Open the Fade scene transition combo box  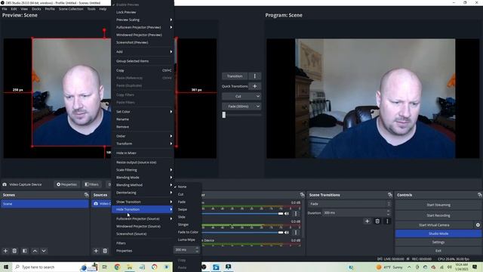point(349,204)
